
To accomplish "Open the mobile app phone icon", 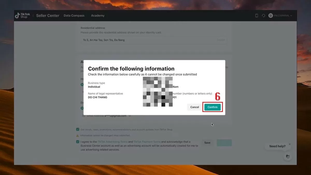I will [x=257, y=16].
